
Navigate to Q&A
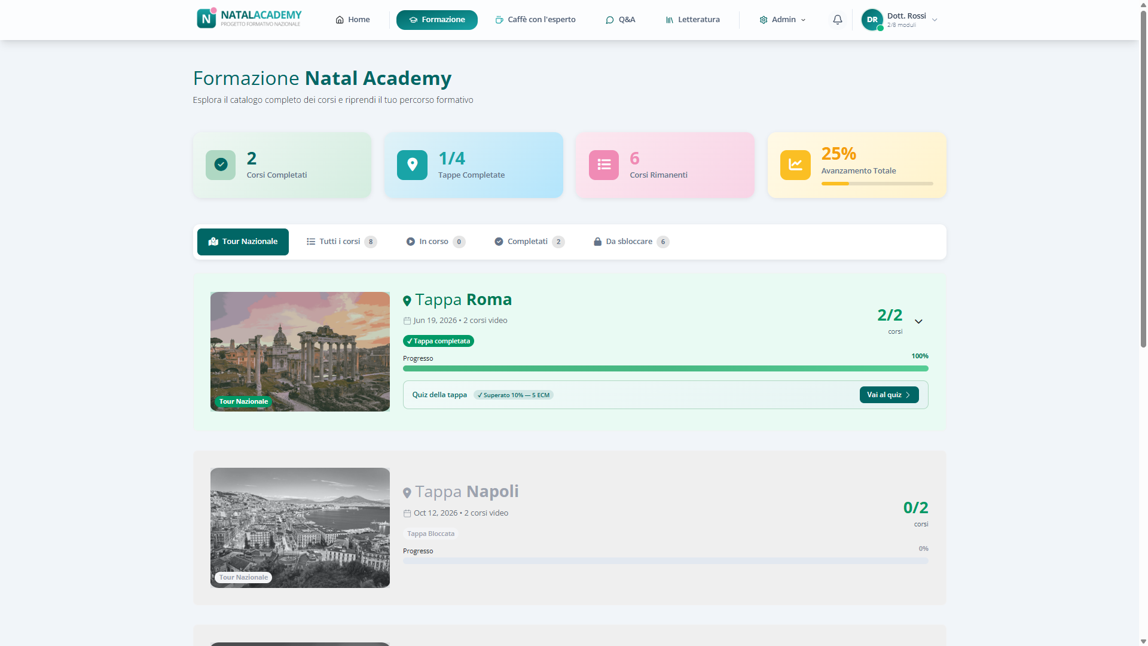click(621, 20)
